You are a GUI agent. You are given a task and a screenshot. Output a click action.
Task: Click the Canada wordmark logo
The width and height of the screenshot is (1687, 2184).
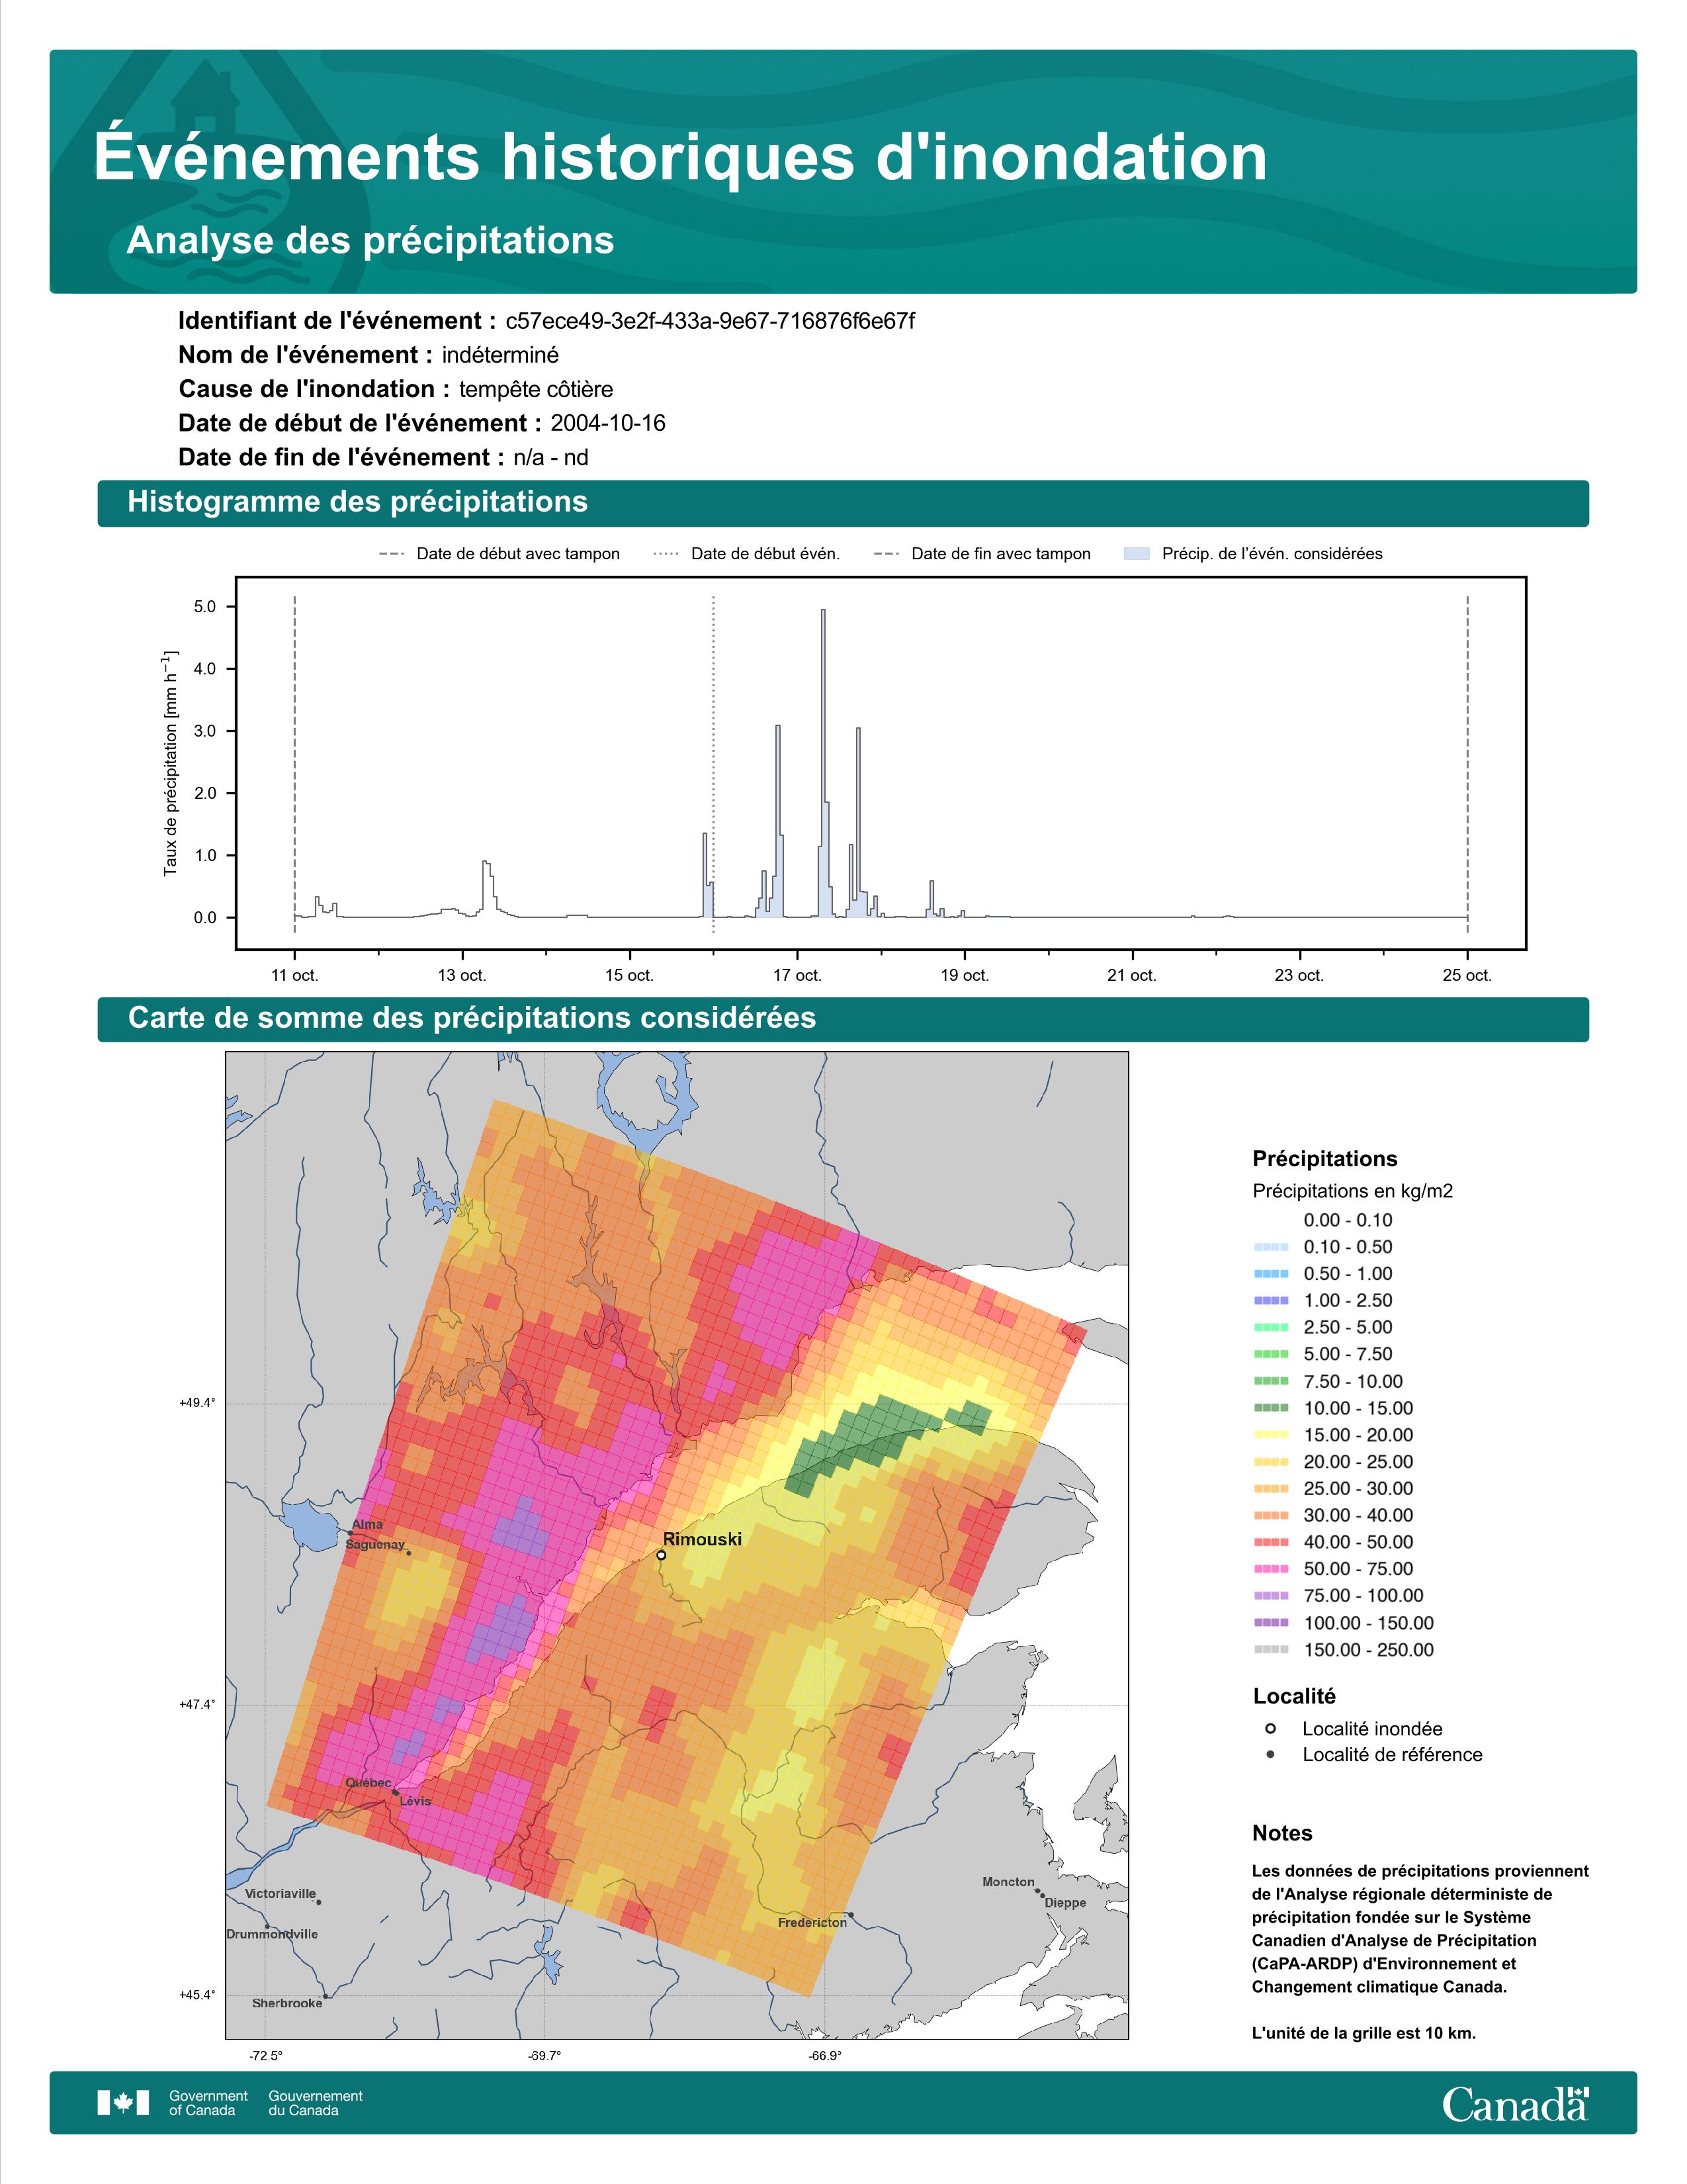pos(1515,2103)
